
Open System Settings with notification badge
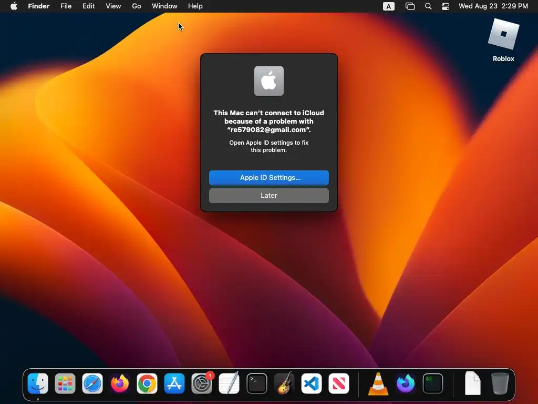tap(202, 383)
